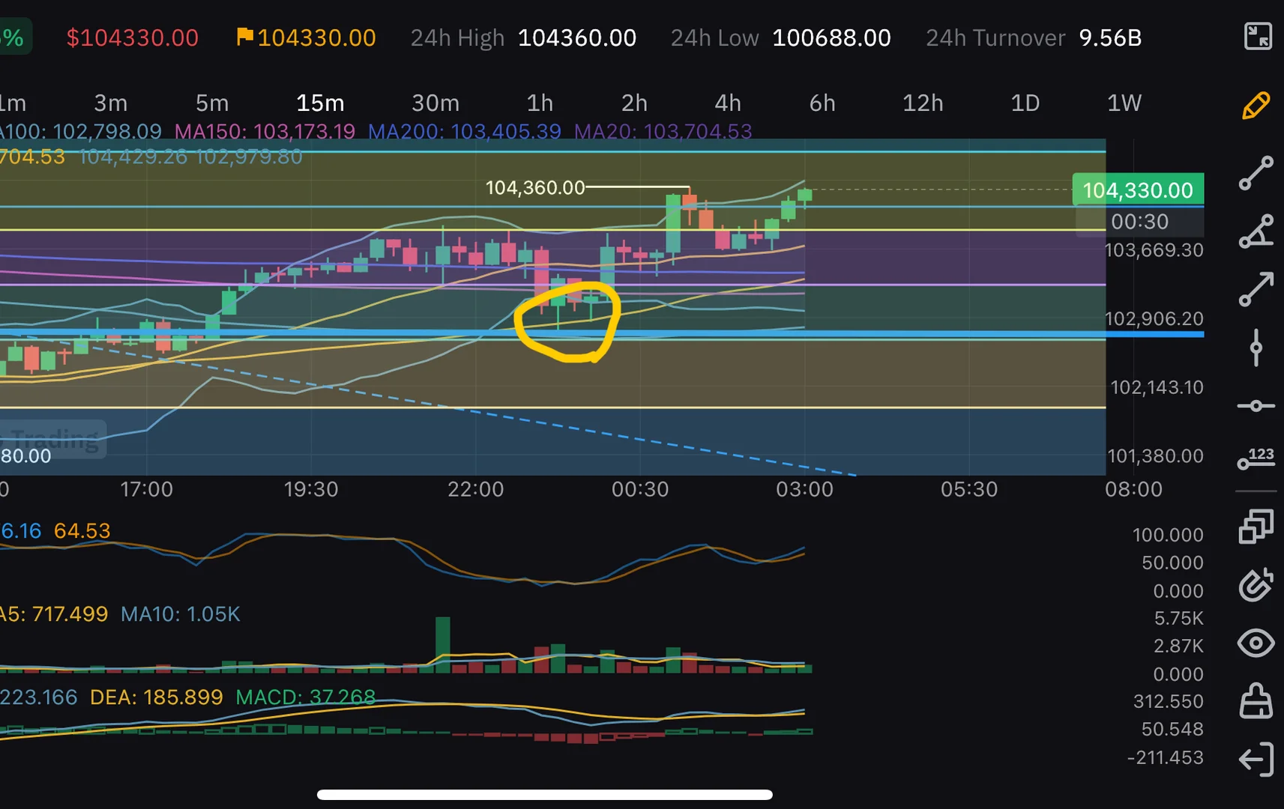Select the arrow ray line tool

(x=1256, y=289)
